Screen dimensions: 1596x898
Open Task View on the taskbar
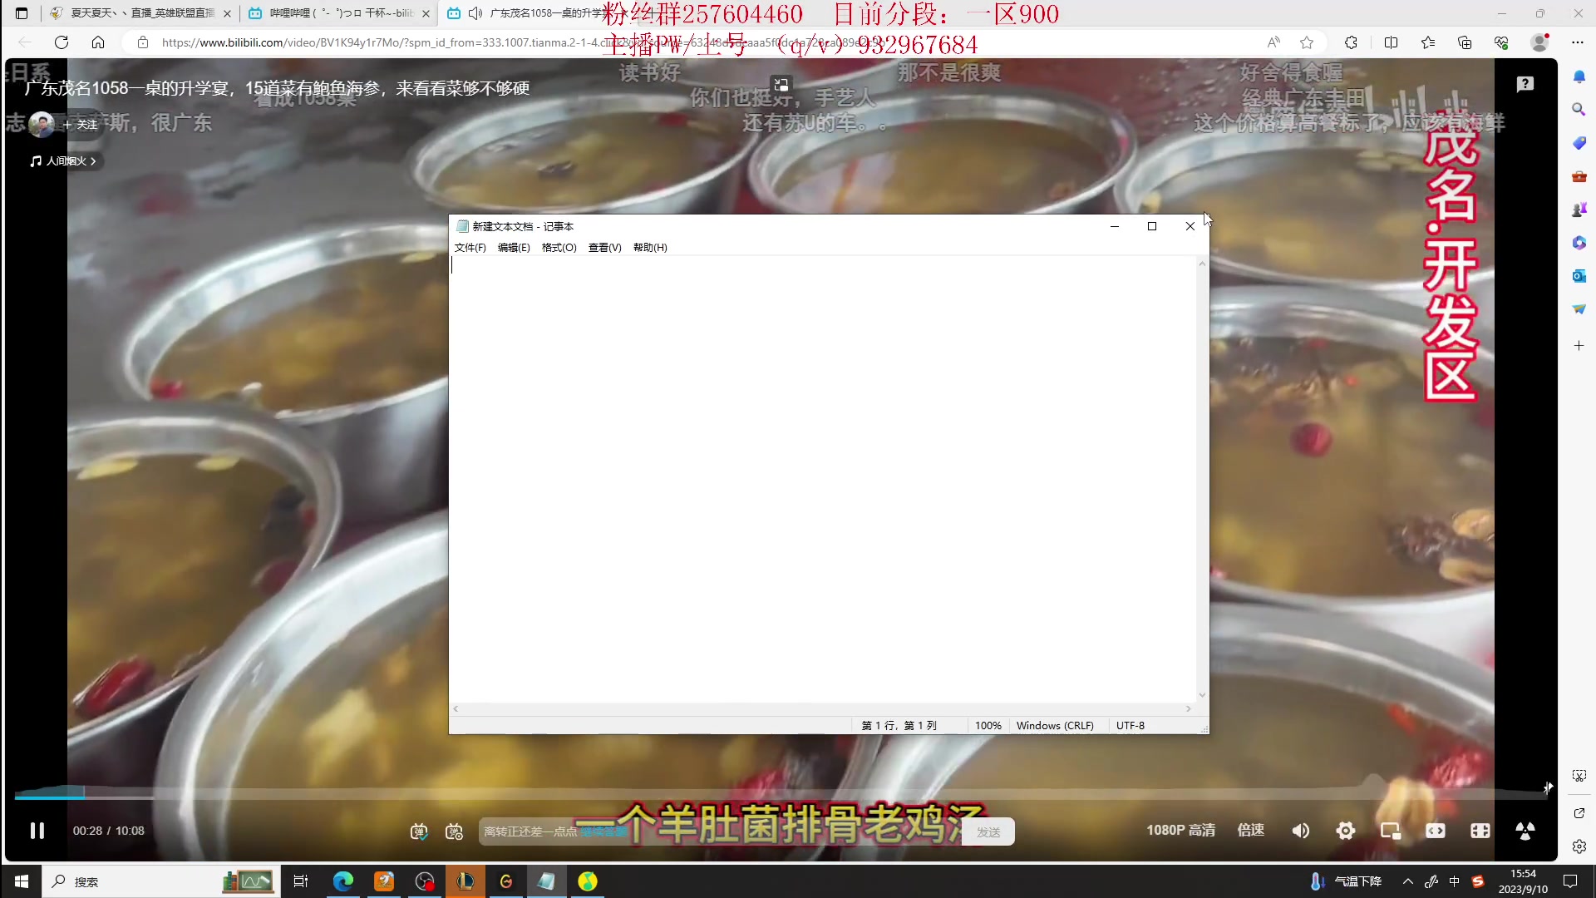click(x=301, y=881)
